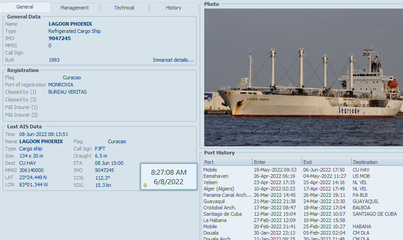Select the Velsen port history row

pyautogui.click(x=303, y=182)
